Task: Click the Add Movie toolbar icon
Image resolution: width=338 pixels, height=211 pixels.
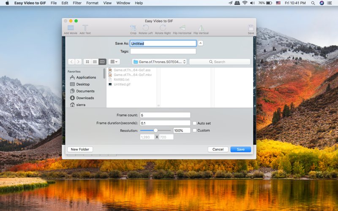Action: [x=71, y=28]
